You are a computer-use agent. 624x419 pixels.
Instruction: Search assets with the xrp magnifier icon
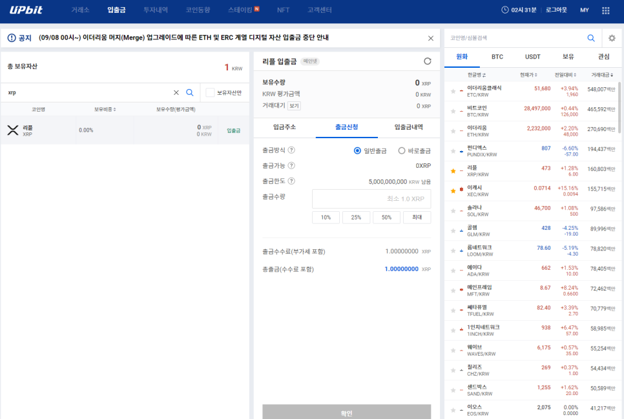tap(190, 93)
